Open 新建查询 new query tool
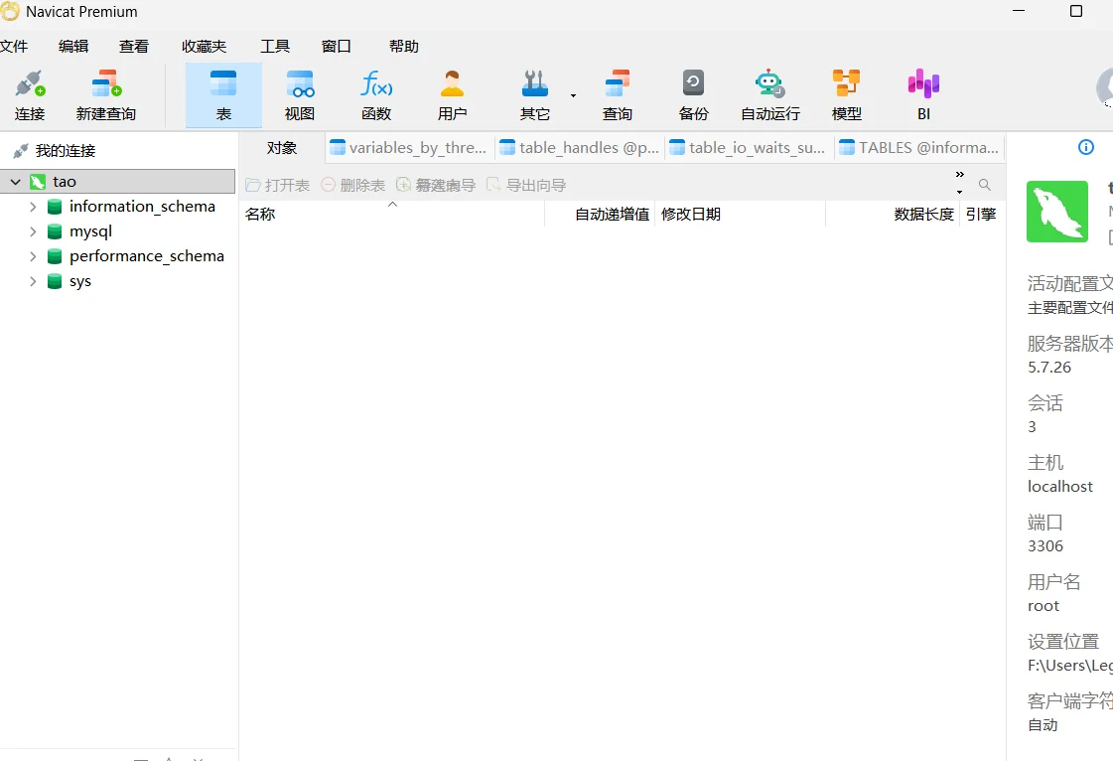The height and width of the screenshot is (761, 1113). pyautogui.click(x=106, y=95)
